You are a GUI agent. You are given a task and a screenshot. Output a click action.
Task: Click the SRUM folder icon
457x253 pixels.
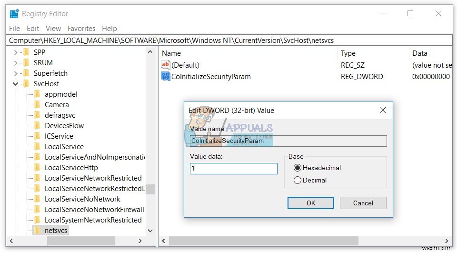point(27,63)
